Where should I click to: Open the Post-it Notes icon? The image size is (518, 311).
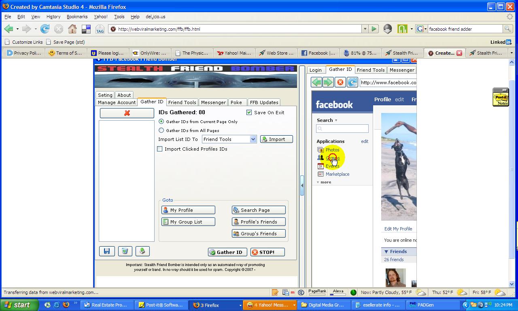pyautogui.click(x=501, y=97)
